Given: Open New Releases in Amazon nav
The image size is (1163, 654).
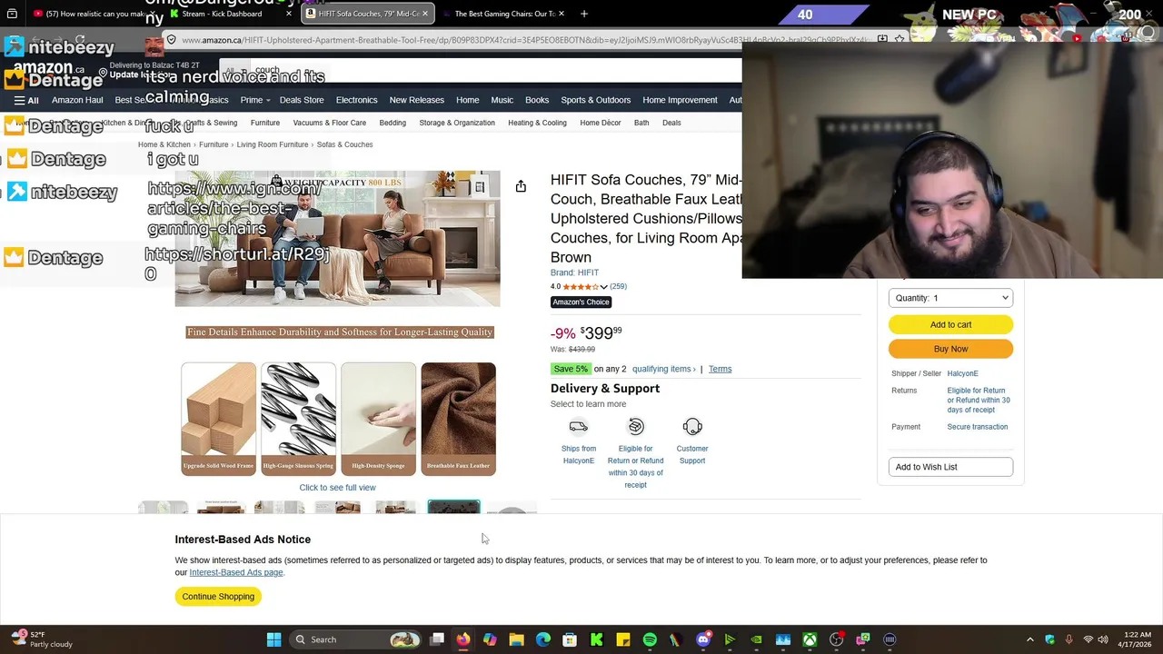Looking at the screenshot, I should coord(416,100).
